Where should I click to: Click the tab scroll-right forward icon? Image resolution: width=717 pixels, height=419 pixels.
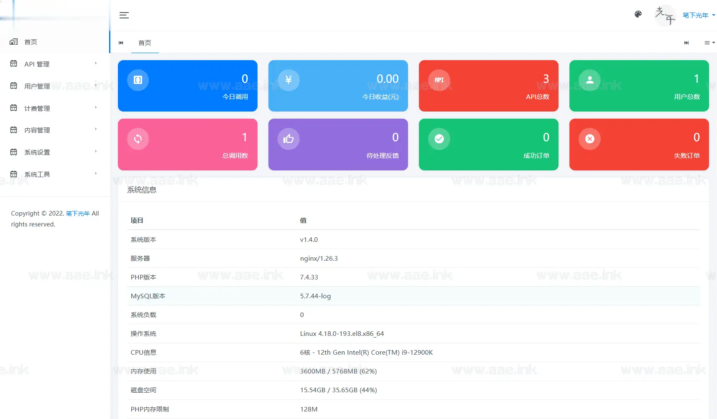[686, 43]
